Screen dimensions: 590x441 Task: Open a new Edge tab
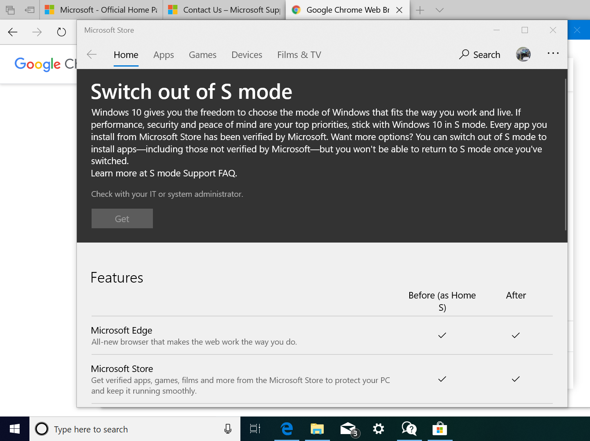click(x=420, y=10)
